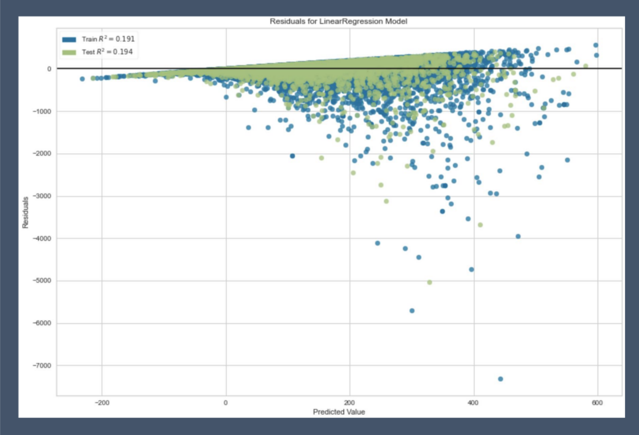Click the blue Train legend swatch

tap(69, 39)
